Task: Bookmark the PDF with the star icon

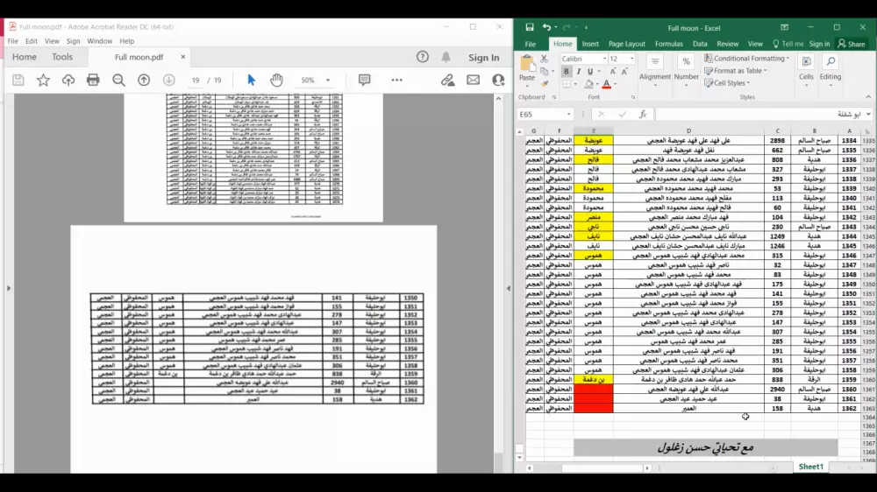Action: [43, 81]
